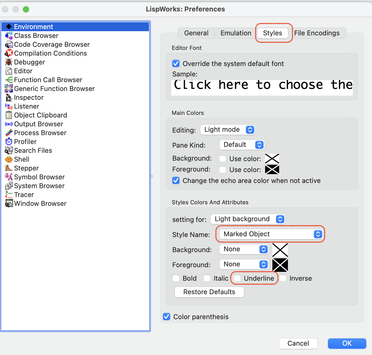Click the font sample to choose font
Image resolution: width=372 pixels, height=355 pixels.
click(262, 88)
